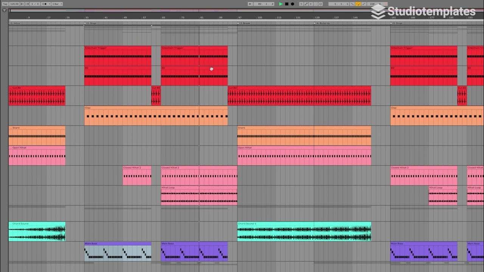The image size is (484, 272).
Task: Click the Re-Enable Automation button
Action: click(x=311, y=4)
